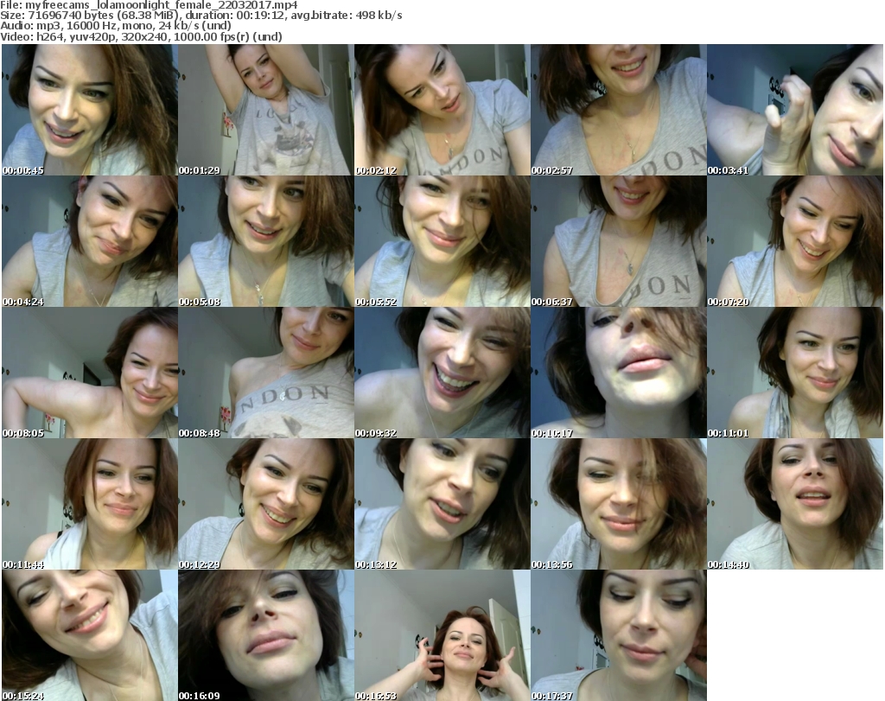Select the thumbnail timestamped 00:08:48
The height and width of the screenshot is (701, 885).
pos(266,373)
